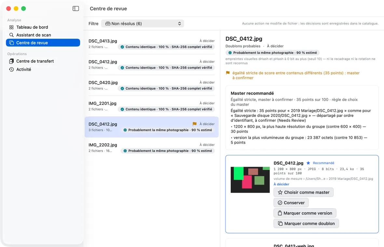Select DSC_0412.jpg row with 3 fichiers
The width and height of the screenshot is (384, 247).
coord(152,127)
